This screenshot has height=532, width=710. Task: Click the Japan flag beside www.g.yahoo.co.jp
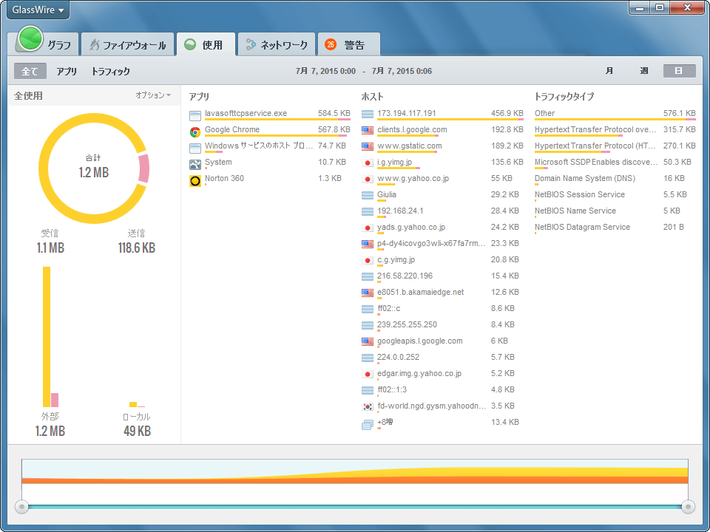tap(368, 179)
